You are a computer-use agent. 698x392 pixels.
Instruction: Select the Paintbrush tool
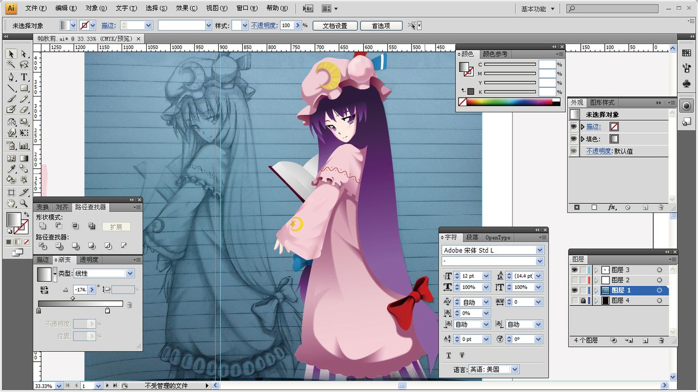[x=11, y=99]
